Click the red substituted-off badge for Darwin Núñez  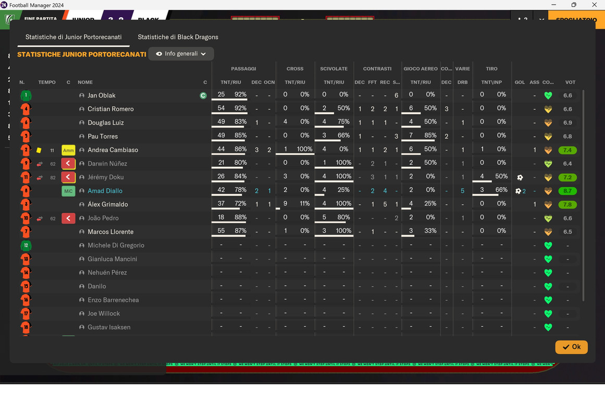(x=68, y=164)
